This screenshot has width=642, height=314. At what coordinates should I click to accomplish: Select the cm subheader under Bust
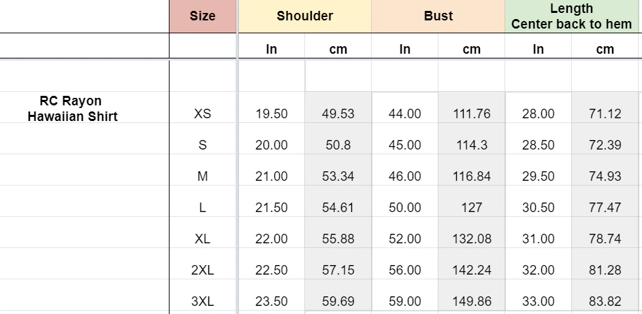coord(471,49)
